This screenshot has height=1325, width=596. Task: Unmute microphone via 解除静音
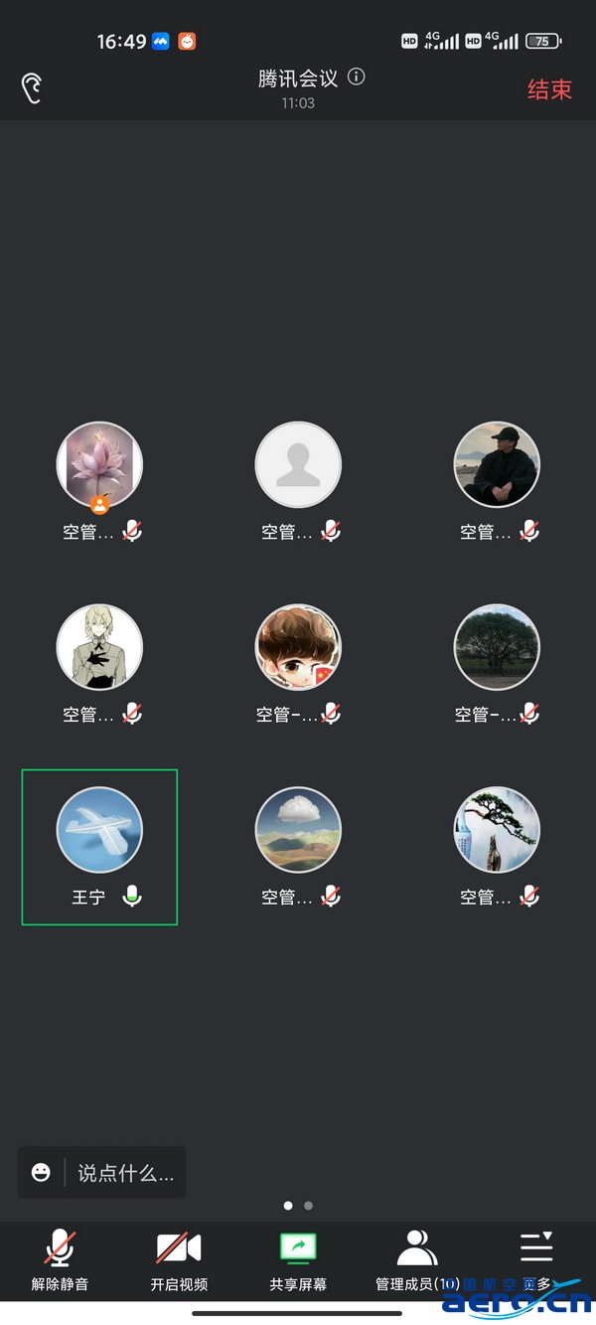coord(60,1260)
